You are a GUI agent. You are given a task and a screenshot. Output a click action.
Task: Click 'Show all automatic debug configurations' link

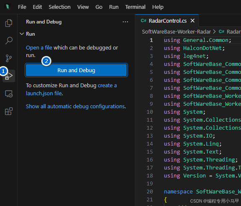coord(75,107)
